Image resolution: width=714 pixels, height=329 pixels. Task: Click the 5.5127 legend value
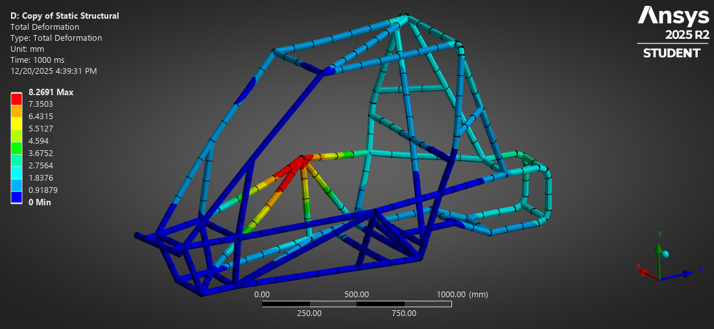[40, 129]
